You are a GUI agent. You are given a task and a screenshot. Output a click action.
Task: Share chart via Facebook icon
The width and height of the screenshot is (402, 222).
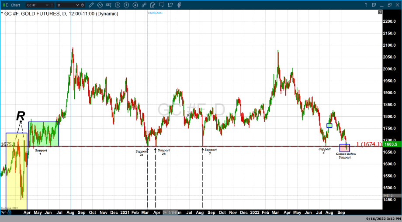[179, 5]
